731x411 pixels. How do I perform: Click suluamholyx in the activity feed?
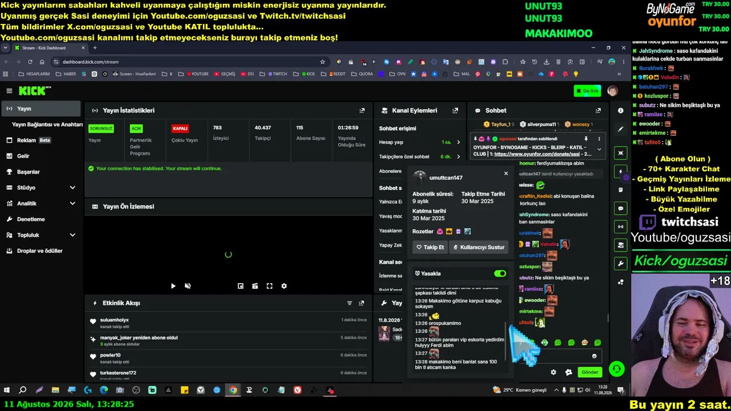(114, 320)
